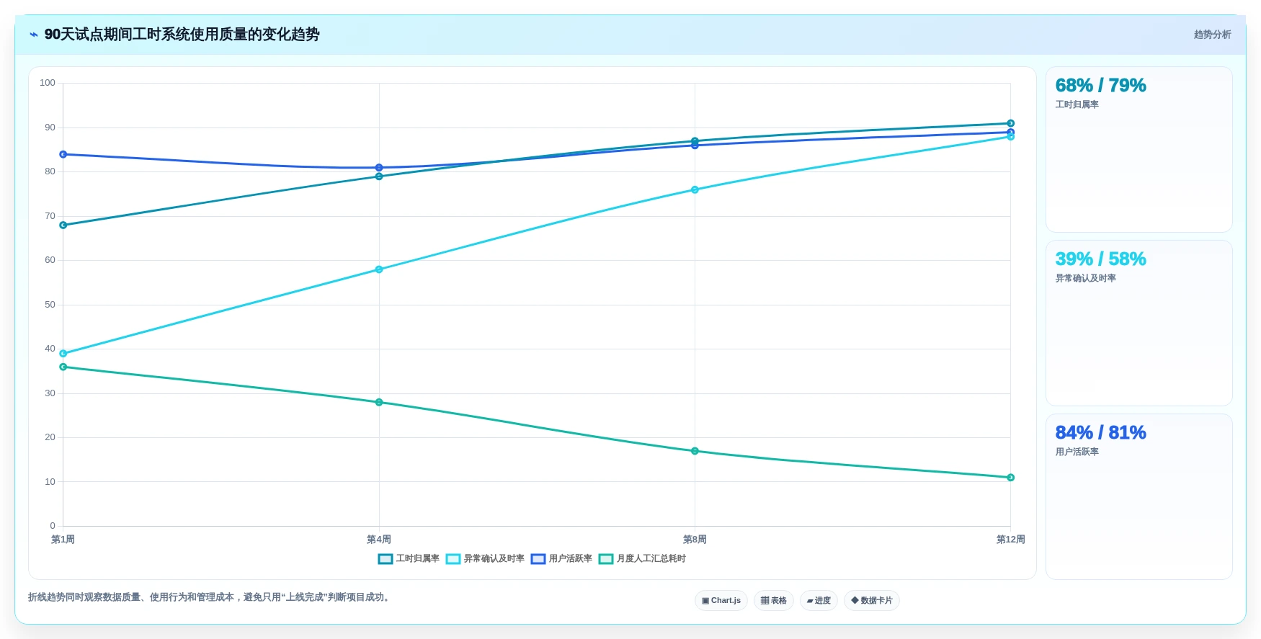Image resolution: width=1261 pixels, height=639 pixels.
Task: Click the 工时归属率 legend label
Action: (x=418, y=559)
